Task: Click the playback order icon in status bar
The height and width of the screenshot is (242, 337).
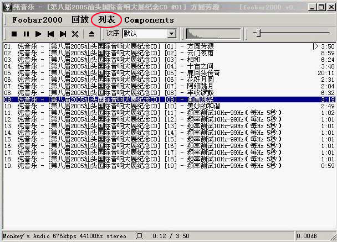Action: (x=139, y=236)
